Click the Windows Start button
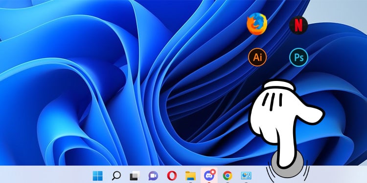Viewport: 367px width, 183px height. [97, 176]
